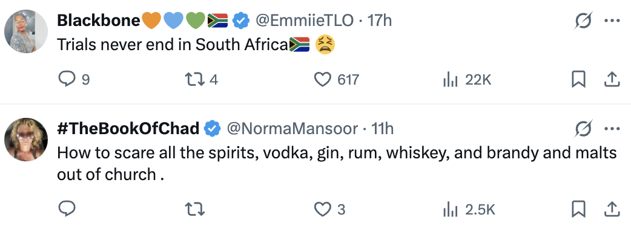Share Blackbone's tweet via upload icon

[x=612, y=80]
